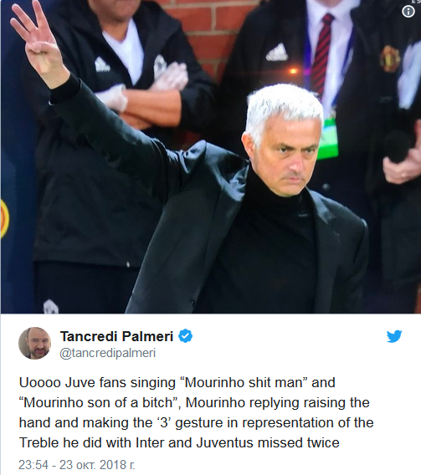Click the name Tancredi Palmeri

point(116,336)
